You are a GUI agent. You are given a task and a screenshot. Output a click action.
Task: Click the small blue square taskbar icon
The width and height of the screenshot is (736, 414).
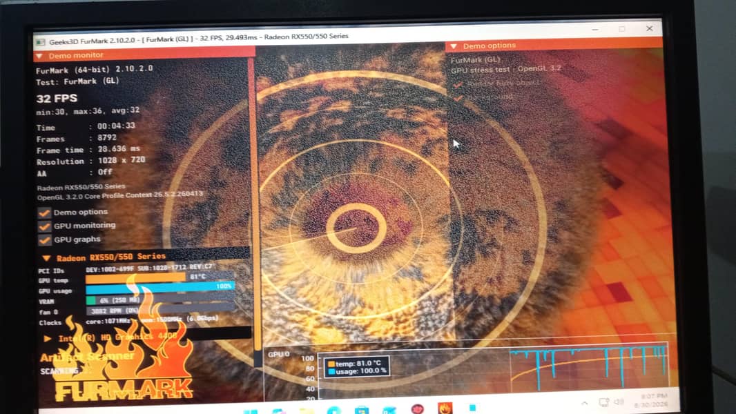coord(472,407)
